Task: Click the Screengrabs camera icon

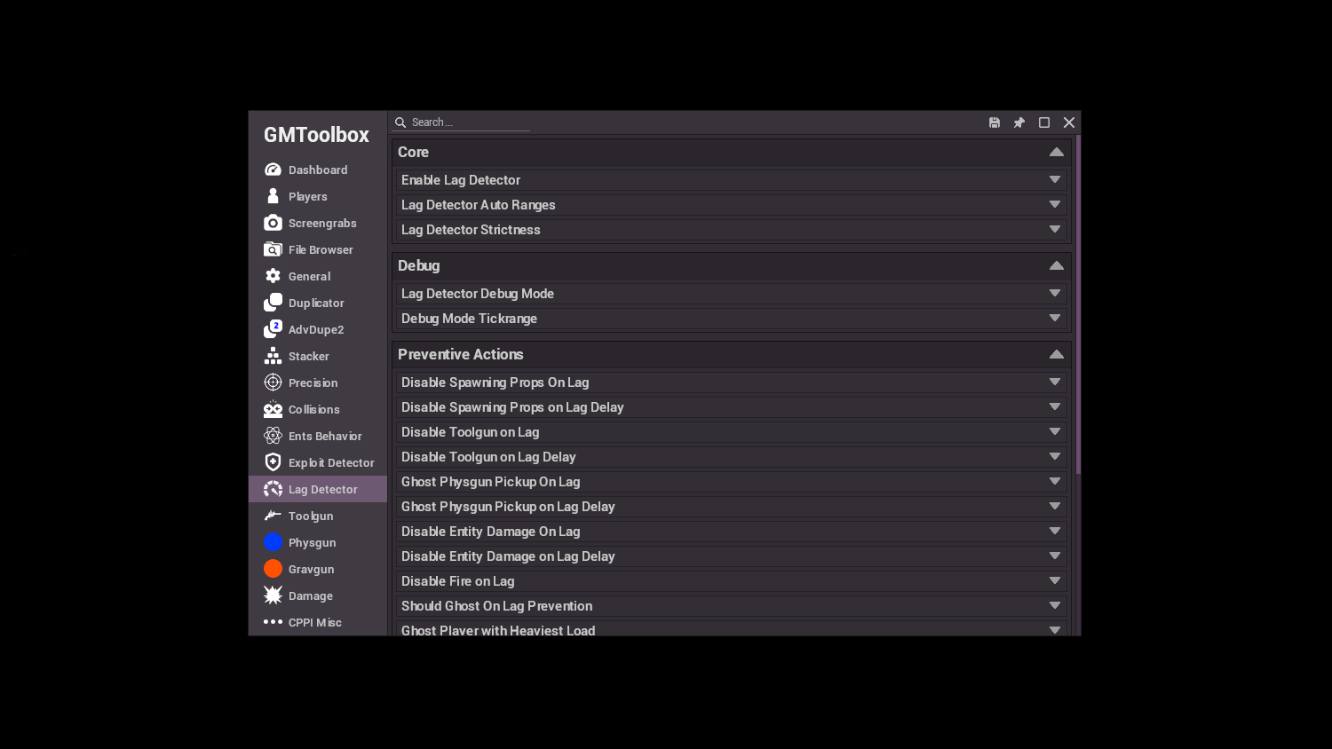Action: coord(273,223)
